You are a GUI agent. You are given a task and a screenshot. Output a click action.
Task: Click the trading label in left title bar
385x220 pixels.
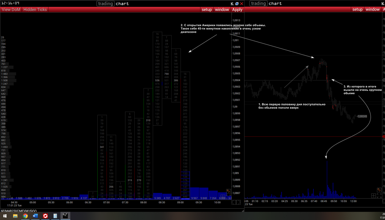pyautogui.click(x=105, y=4)
